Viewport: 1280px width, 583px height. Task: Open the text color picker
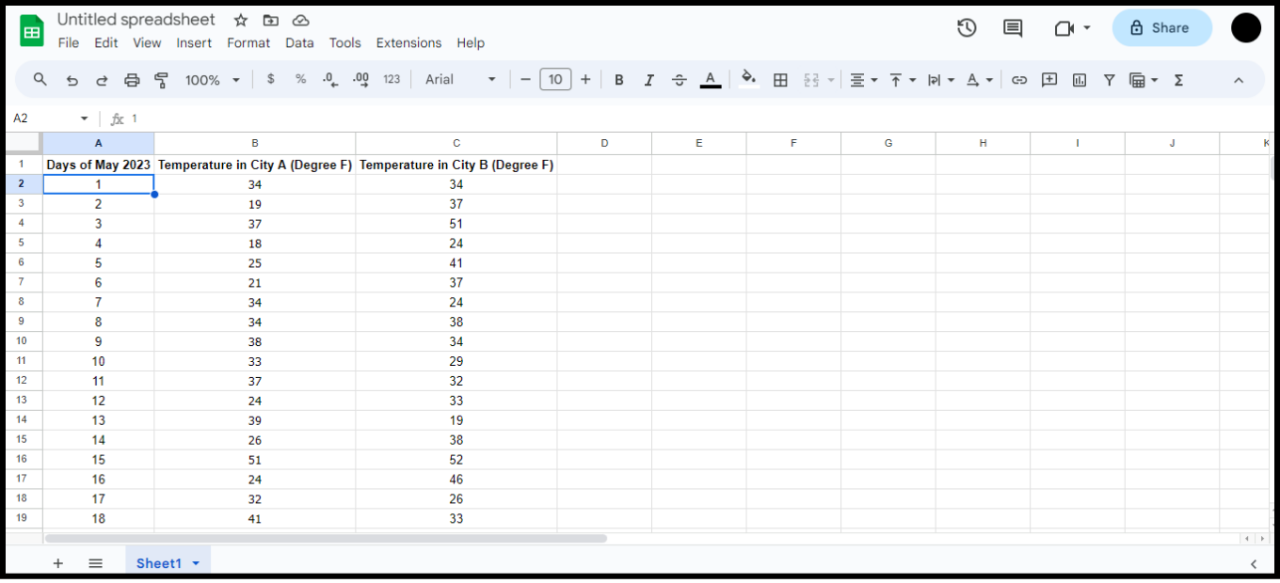pyautogui.click(x=711, y=80)
